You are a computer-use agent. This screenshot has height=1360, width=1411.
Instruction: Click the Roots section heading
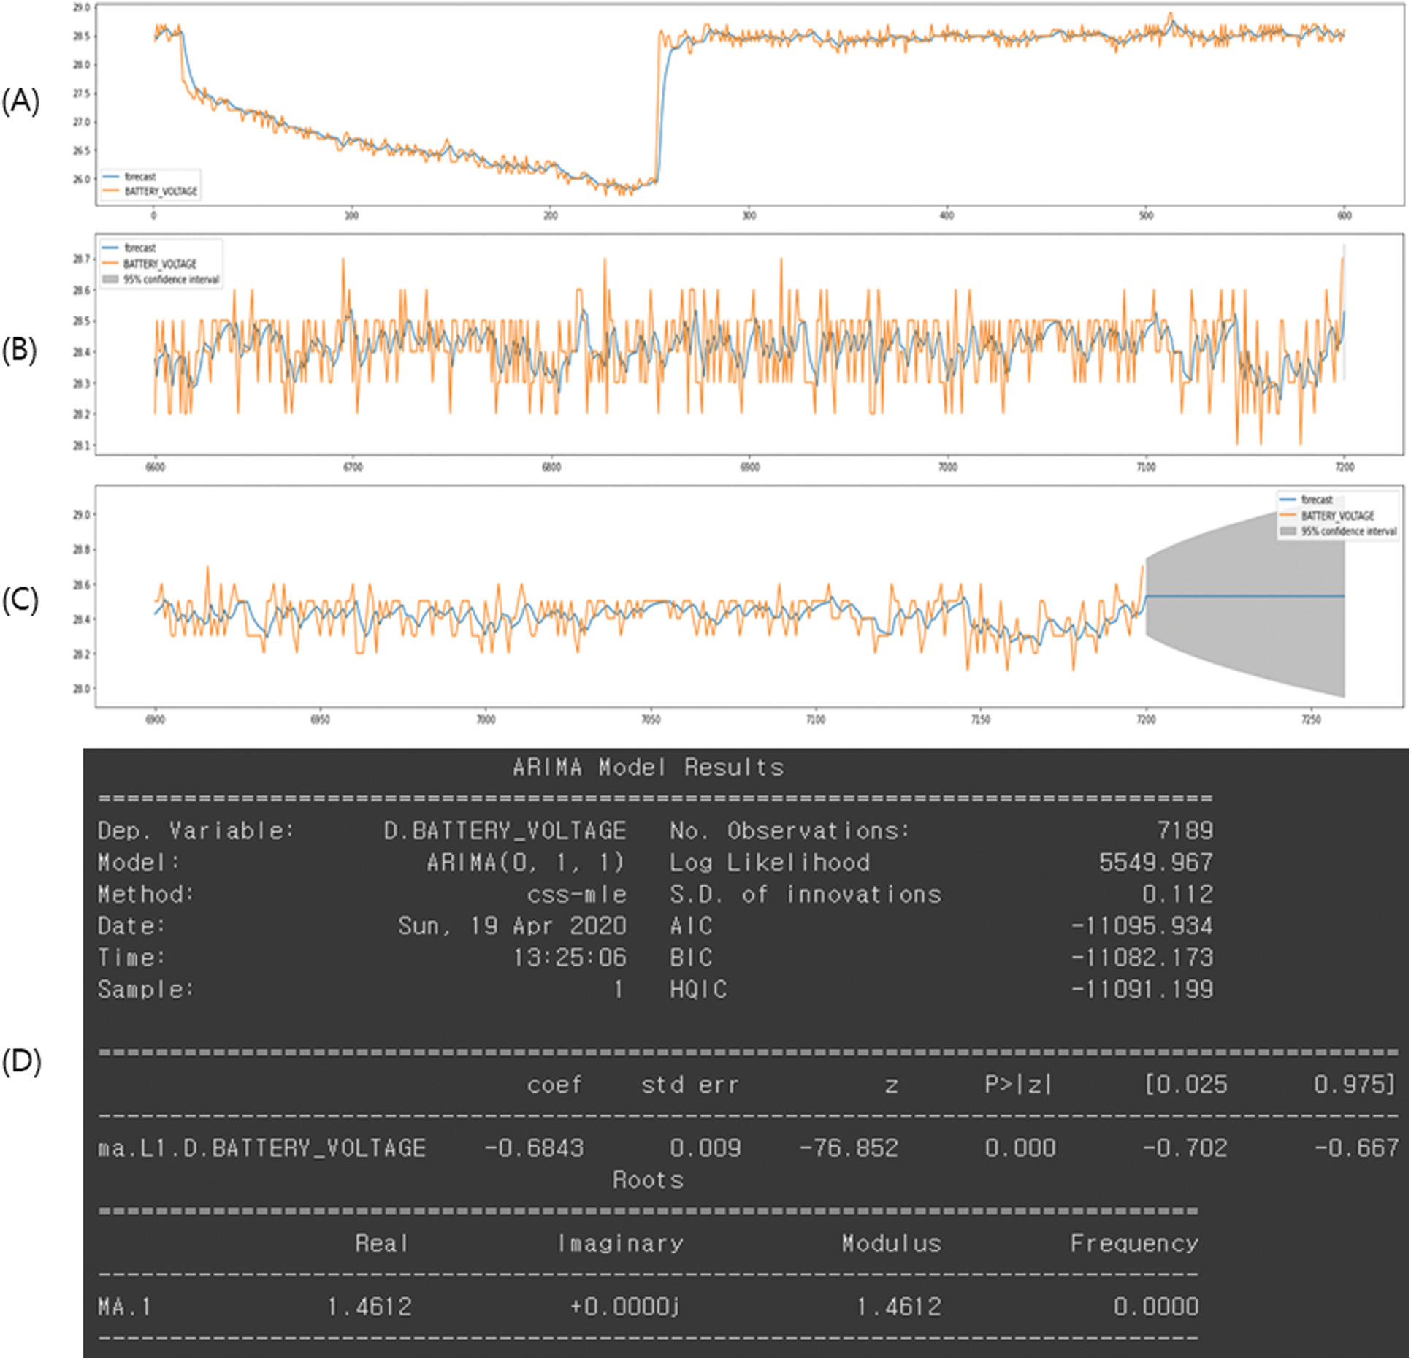[648, 1180]
